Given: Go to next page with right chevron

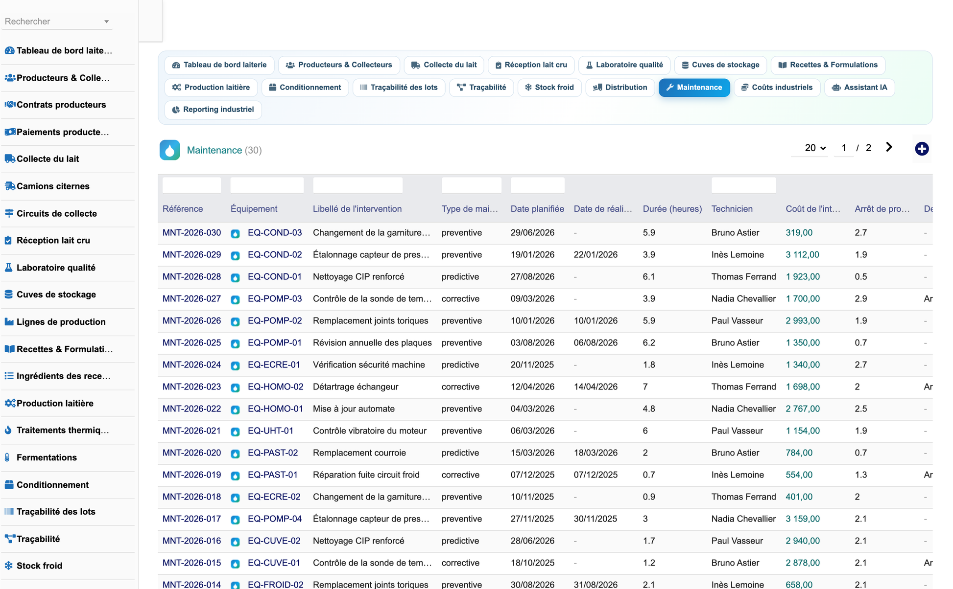Looking at the screenshot, I should [x=889, y=147].
